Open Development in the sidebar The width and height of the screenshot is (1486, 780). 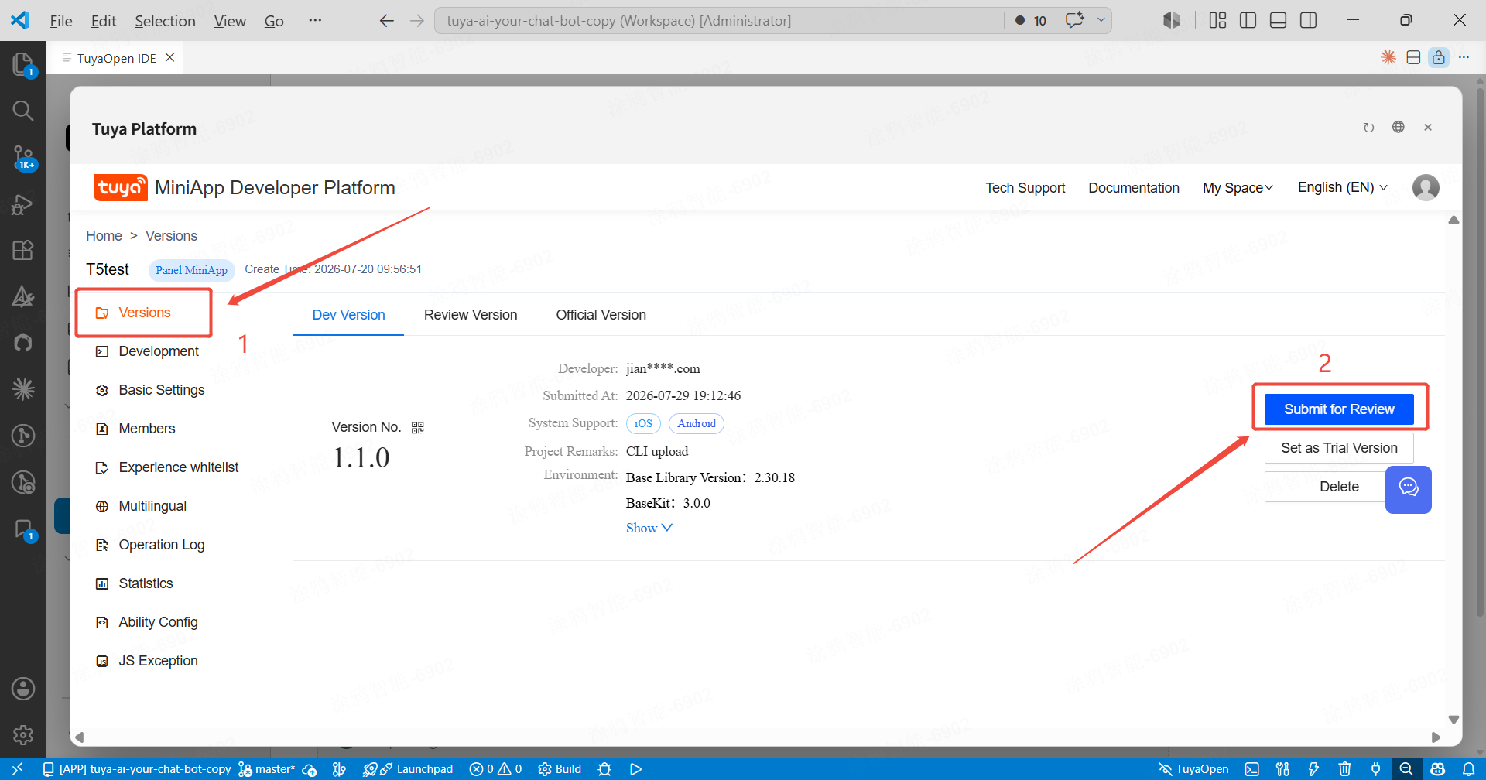[x=159, y=351]
